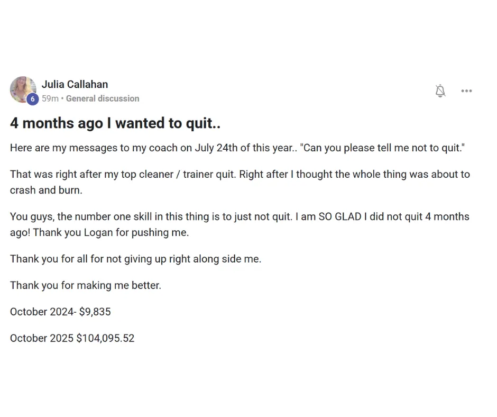Click the words "crash and burn."

[x=46, y=190]
